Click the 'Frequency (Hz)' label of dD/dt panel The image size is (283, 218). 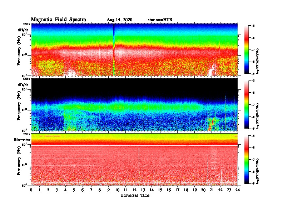tap(19, 106)
